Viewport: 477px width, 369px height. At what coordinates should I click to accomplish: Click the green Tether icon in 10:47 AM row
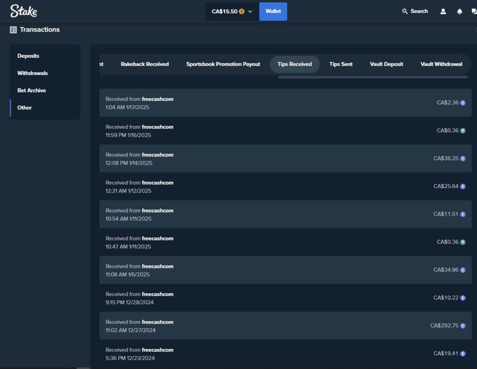coord(463,242)
